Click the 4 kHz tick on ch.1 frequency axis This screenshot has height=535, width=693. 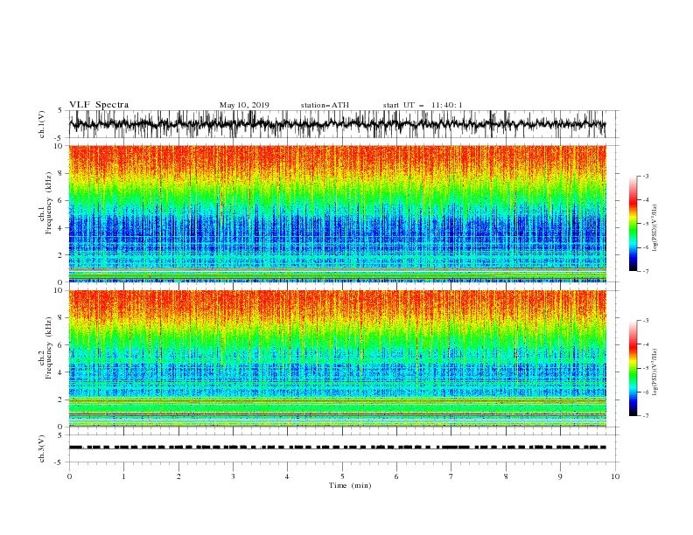61,227
